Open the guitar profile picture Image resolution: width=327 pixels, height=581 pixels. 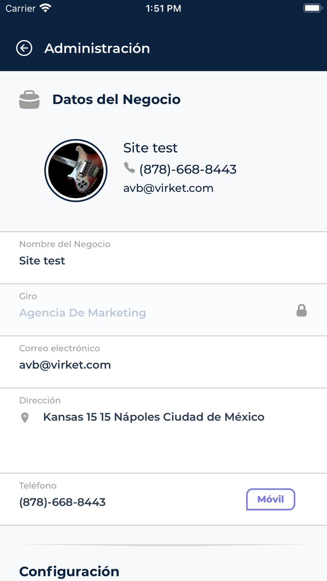click(x=76, y=170)
